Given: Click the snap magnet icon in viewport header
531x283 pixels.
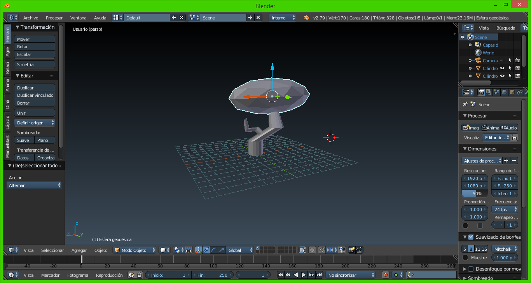Looking at the screenshot, I should (322, 250).
